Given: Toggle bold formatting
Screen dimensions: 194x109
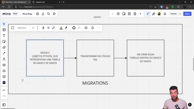Looking at the screenshot, I should click(x=43, y=28).
